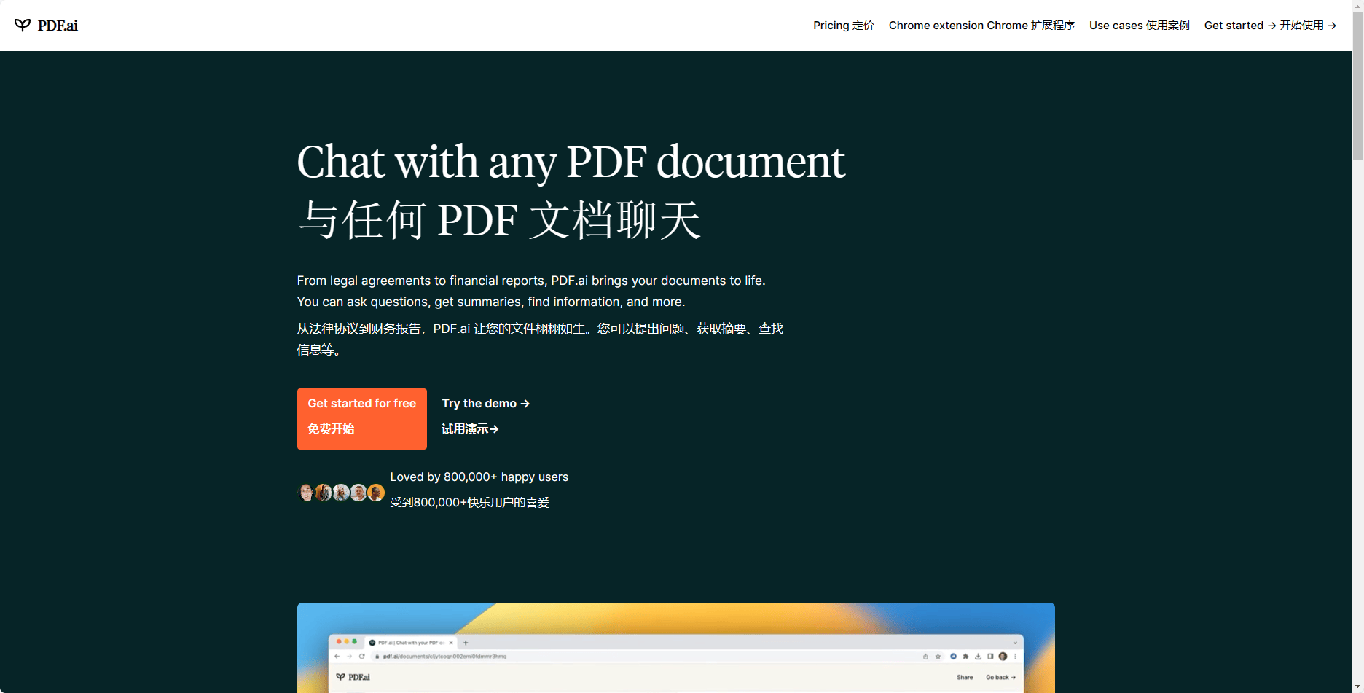Expand the chevron at the mockup's top-right corner
The width and height of the screenshot is (1364, 693).
click(x=1015, y=643)
